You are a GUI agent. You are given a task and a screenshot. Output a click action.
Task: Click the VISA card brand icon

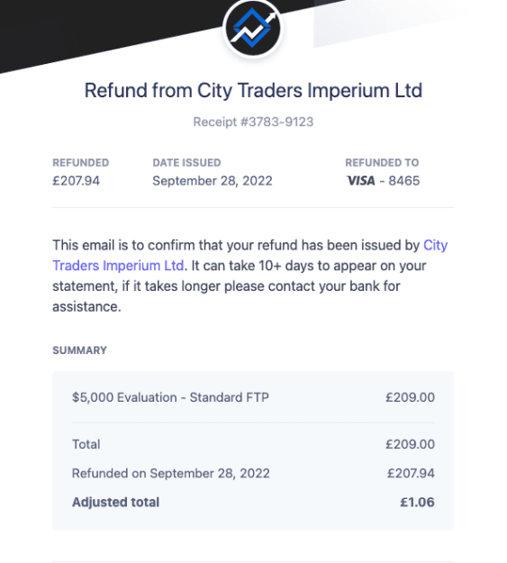pos(361,180)
